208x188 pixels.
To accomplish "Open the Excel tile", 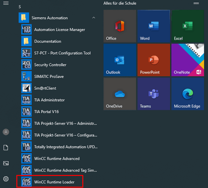I will tap(188, 26).
